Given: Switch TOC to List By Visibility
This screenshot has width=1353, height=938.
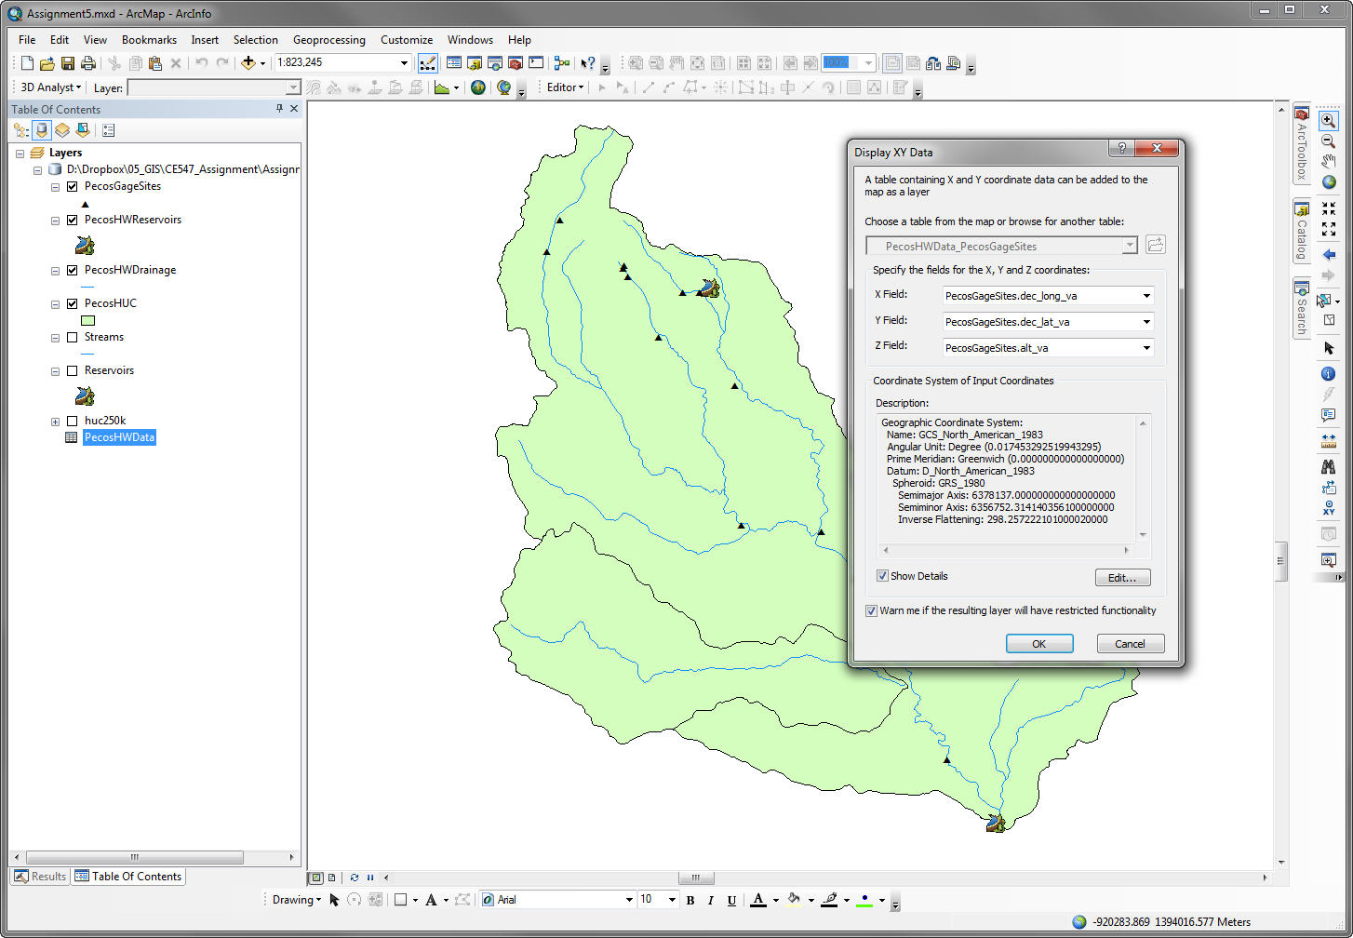Looking at the screenshot, I should (62, 130).
